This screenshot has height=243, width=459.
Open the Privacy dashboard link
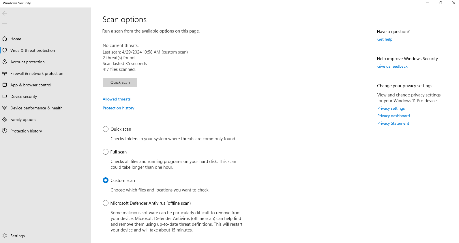tap(393, 116)
